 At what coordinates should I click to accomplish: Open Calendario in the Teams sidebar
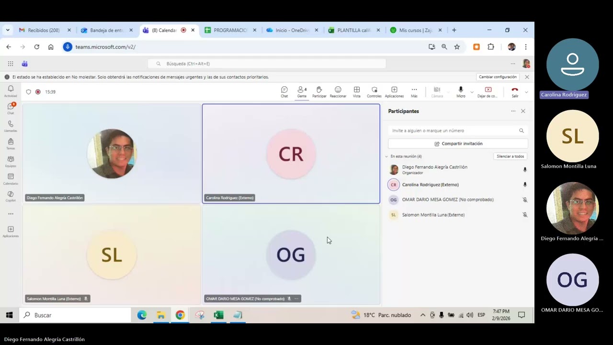click(11, 179)
